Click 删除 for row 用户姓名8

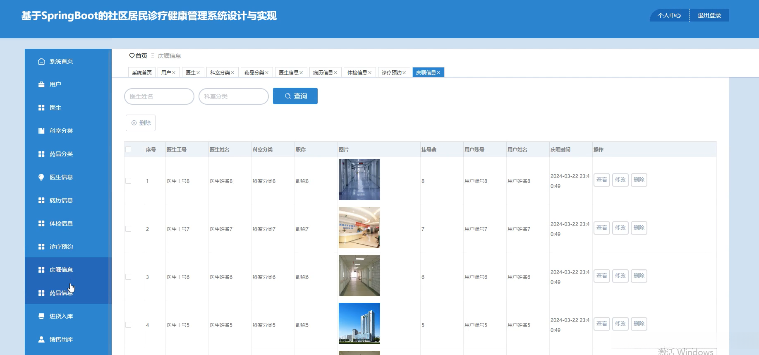(639, 180)
